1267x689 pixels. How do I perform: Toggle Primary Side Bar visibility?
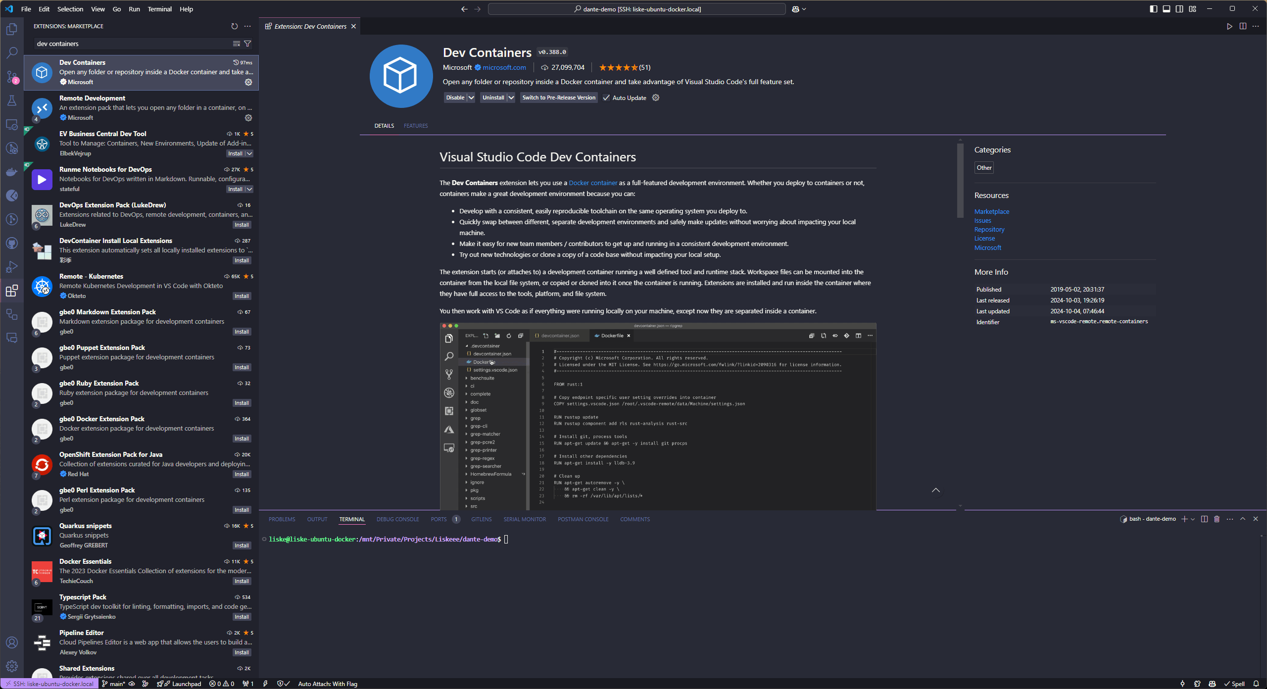coord(1153,9)
